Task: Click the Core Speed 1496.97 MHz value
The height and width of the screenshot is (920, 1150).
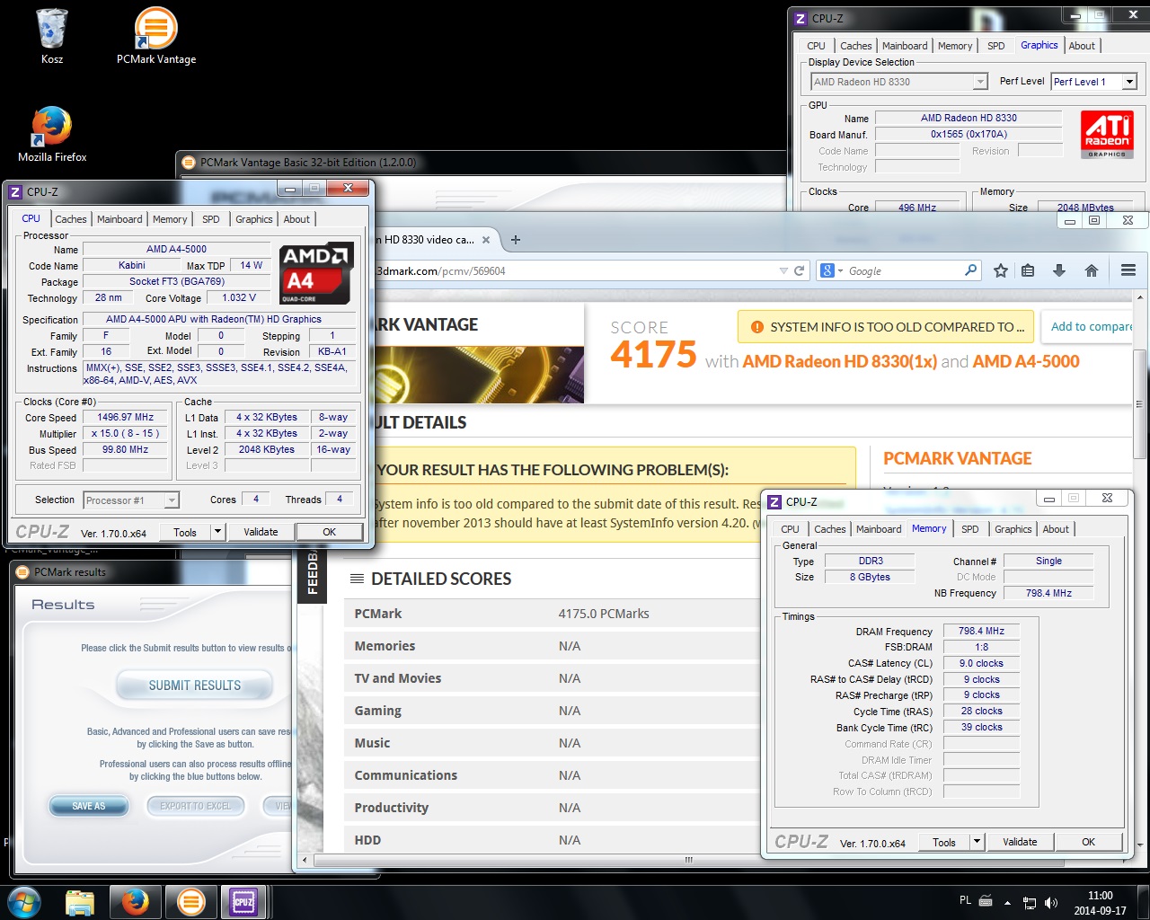Action: click(x=126, y=417)
